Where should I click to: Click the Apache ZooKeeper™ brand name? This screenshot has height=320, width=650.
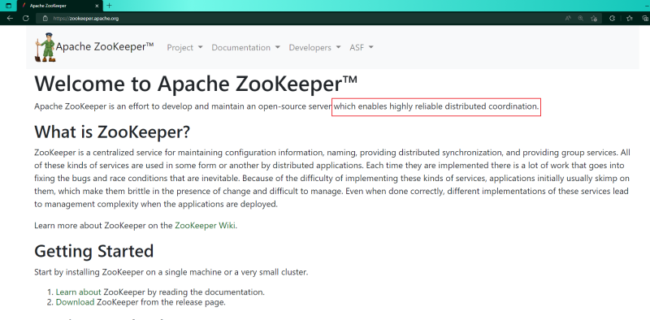click(105, 47)
